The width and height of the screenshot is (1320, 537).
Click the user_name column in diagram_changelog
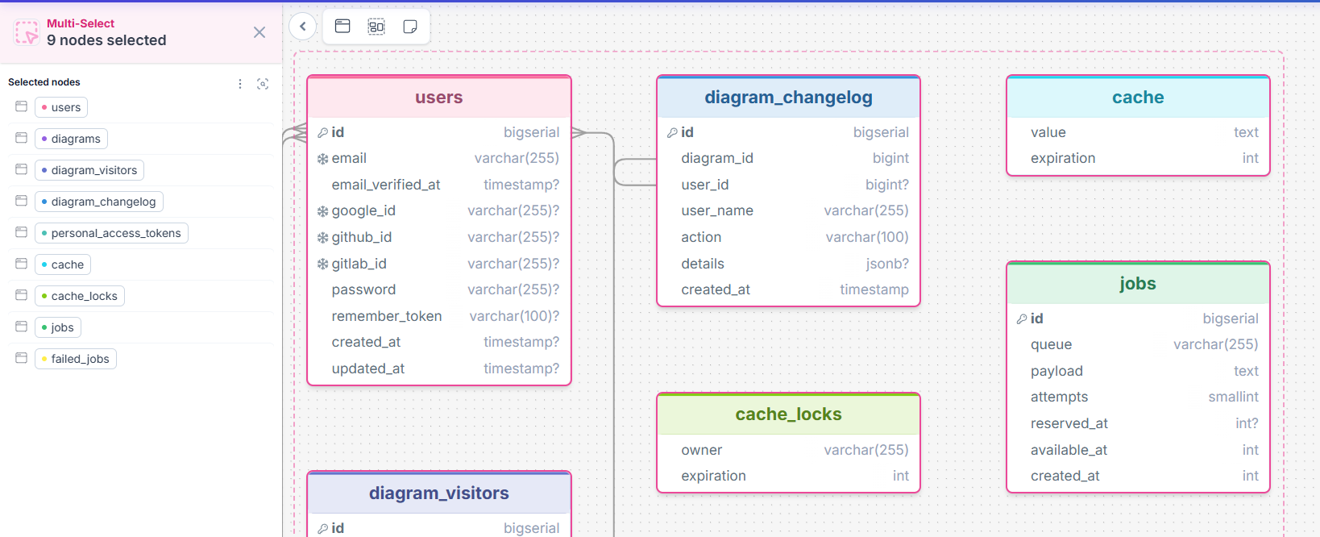click(x=788, y=210)
